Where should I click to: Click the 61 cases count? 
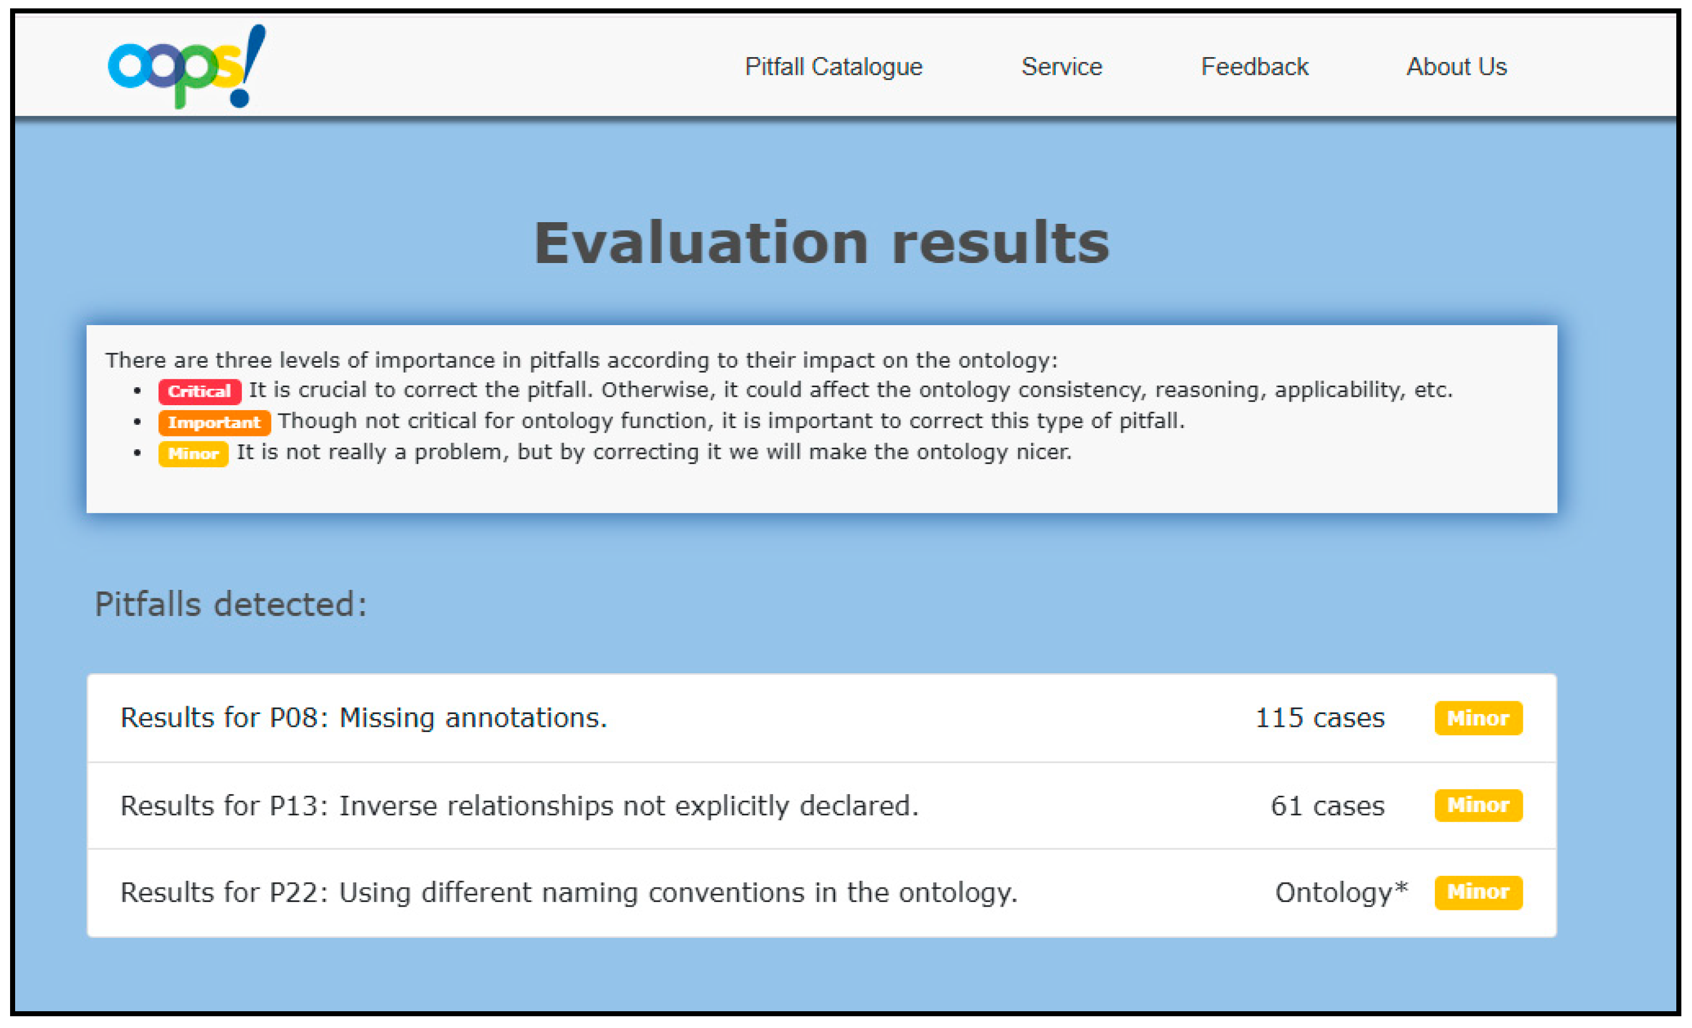(1327, 806)
